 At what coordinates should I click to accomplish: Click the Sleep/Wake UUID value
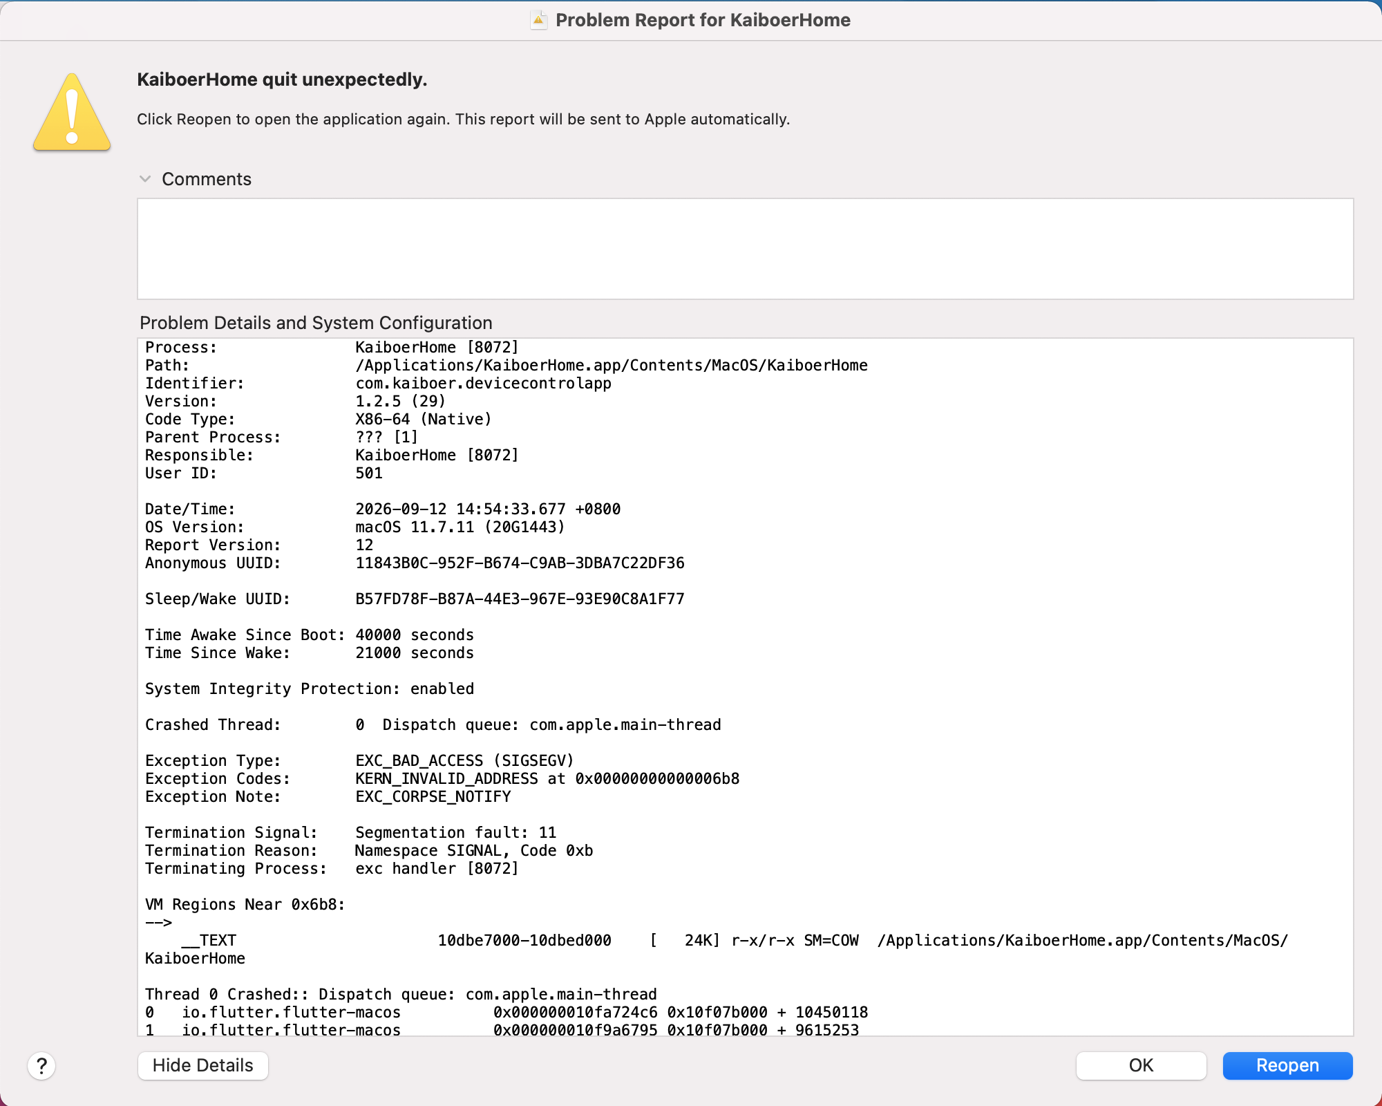(x=520, y=599)
